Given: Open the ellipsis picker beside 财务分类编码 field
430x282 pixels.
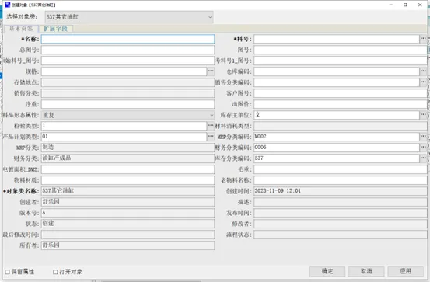Looking at the screenshot, I should pos(423,148).
